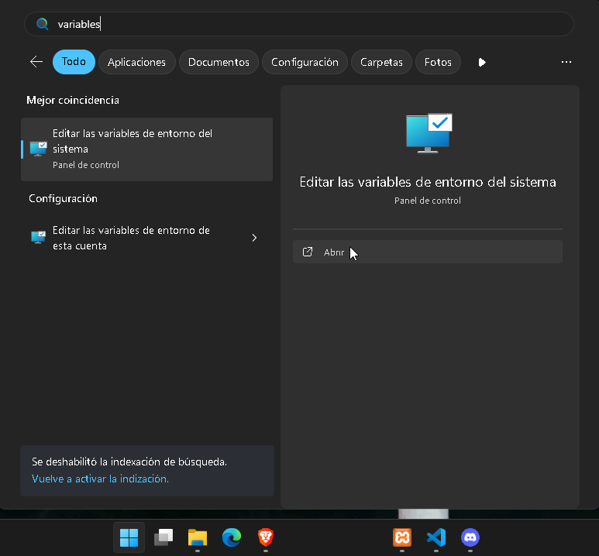
Task: Open Discord from taskbar
Action: (470, 537)
